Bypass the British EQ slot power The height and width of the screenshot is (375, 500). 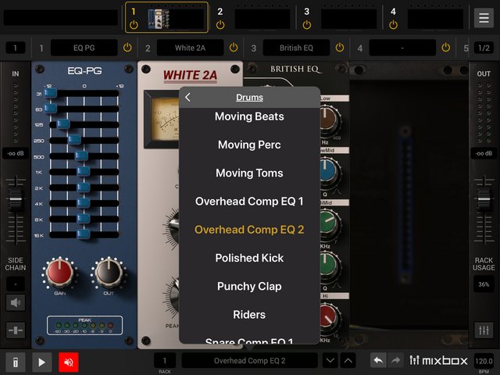(x=340, y=48)
